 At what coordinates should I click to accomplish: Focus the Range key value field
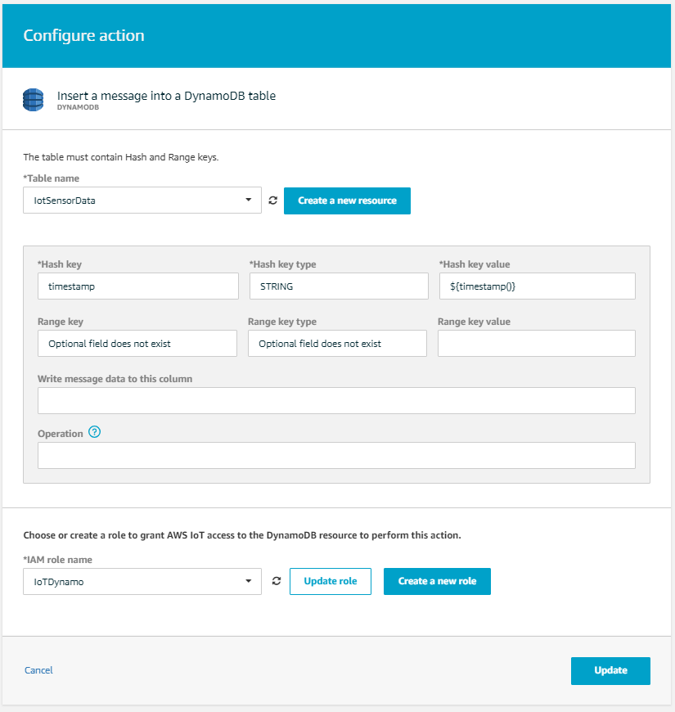point(537,344)
